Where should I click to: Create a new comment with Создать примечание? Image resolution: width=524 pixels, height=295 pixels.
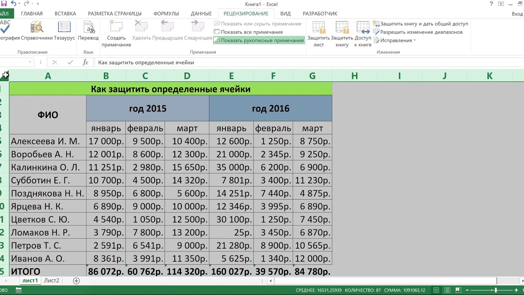click(x=116, y=34)
